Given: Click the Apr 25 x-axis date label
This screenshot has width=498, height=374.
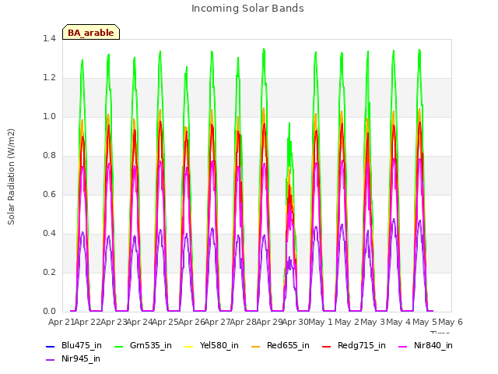Looking at the screenshot, I should 165,322.
